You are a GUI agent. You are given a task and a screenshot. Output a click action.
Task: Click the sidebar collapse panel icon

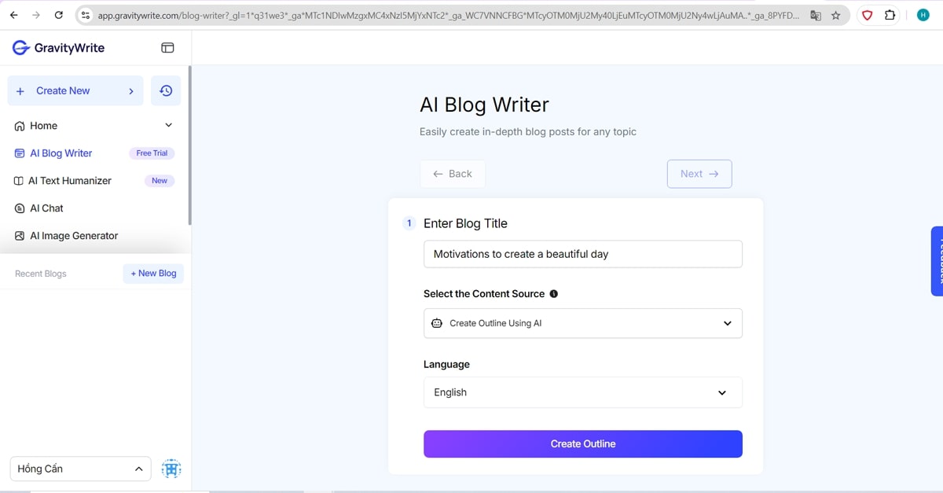[167, 48]
